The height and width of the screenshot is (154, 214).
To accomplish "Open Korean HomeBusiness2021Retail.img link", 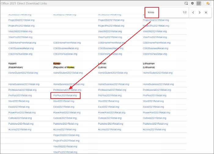I will coord(69,84).
